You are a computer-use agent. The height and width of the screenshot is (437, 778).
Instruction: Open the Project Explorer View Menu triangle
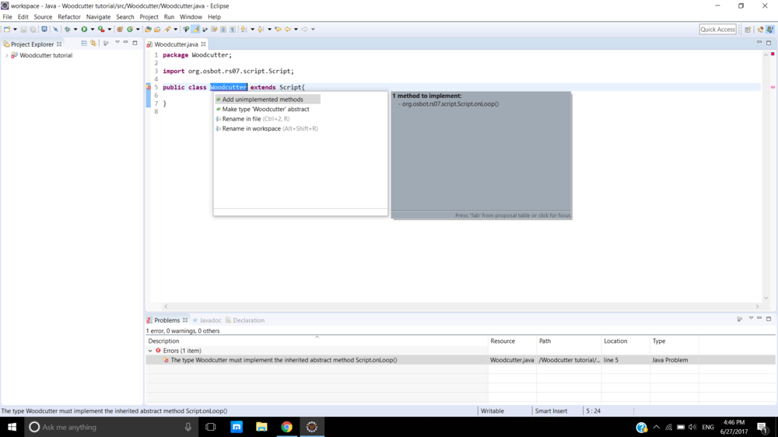pyautogui.click(x=117, y=43)
